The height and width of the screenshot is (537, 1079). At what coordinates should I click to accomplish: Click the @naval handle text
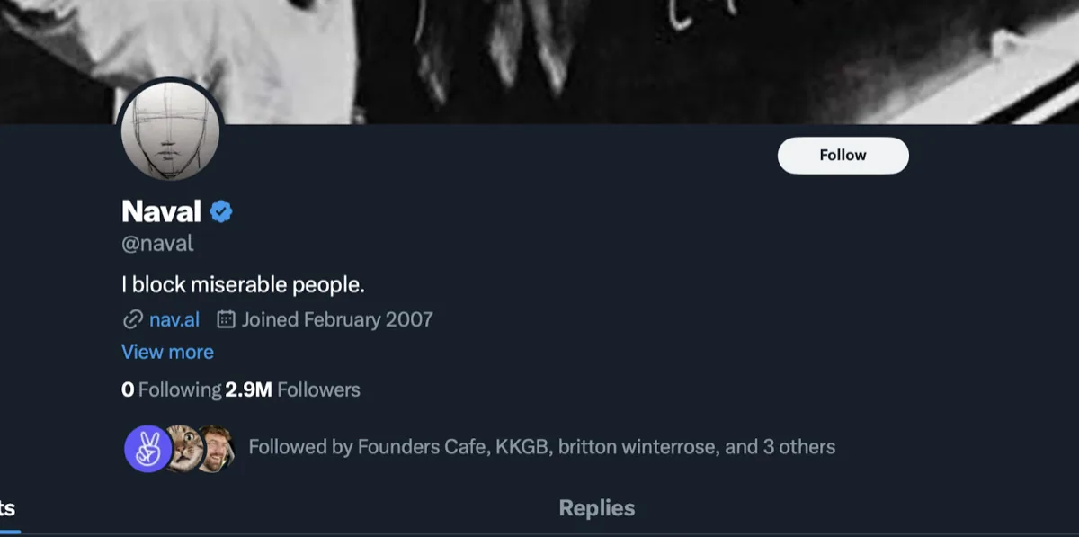pos(157,244)
